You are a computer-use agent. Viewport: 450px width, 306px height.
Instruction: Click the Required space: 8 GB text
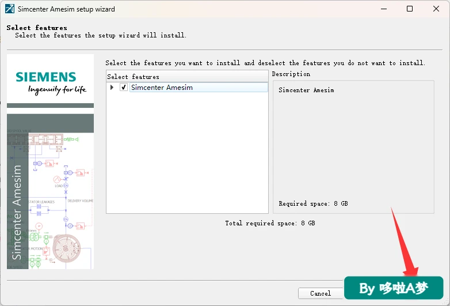click(x=313, y=203)
